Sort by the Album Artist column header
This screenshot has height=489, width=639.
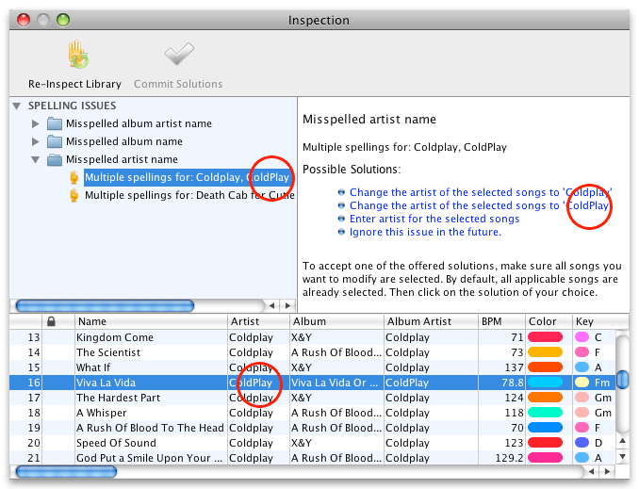[x=431, y=321]
